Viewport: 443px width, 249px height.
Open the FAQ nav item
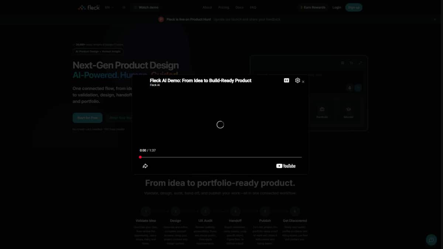(x=253, y=7)
